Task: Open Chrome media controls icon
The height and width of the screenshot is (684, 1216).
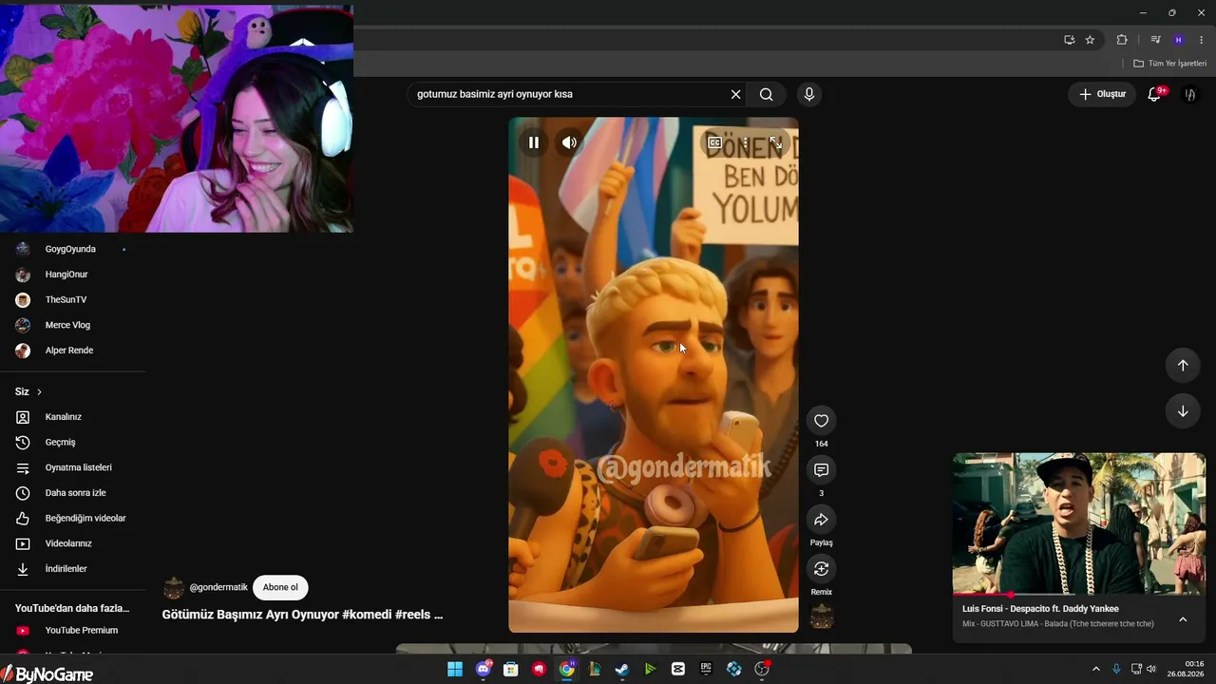Action: pos(1155,40)
